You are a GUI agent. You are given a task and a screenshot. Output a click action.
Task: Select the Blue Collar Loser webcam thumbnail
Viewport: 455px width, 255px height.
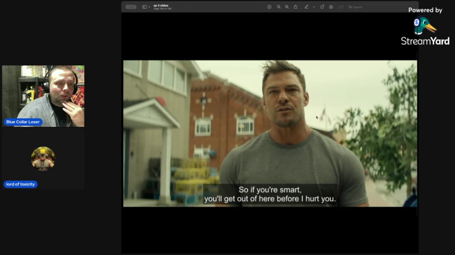click(x=43, y=96)
